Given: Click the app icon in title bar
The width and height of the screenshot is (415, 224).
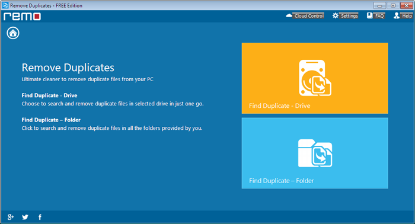Looking at the screenshot, I should (x=5, y=5).
